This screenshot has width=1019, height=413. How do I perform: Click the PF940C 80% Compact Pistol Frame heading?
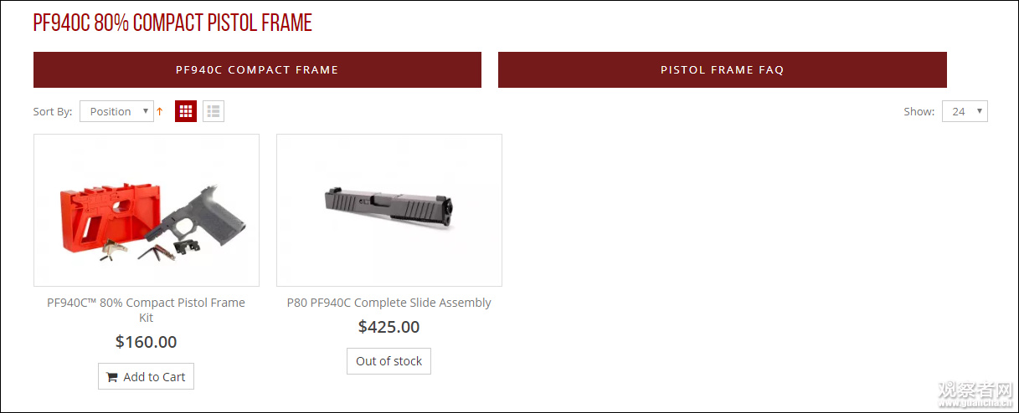click(x=172, y=23)
